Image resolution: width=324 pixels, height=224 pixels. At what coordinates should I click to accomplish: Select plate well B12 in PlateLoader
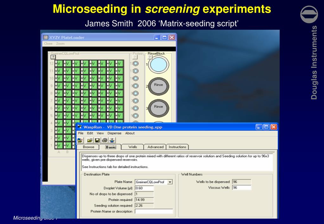pyautogui.click(x=67, y=64)
